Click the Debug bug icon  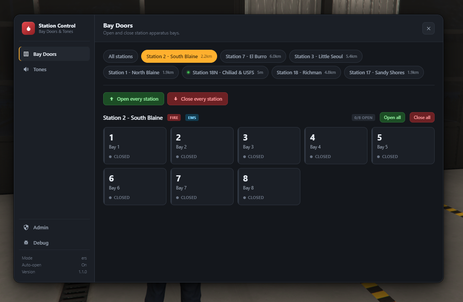click(26, 243)
